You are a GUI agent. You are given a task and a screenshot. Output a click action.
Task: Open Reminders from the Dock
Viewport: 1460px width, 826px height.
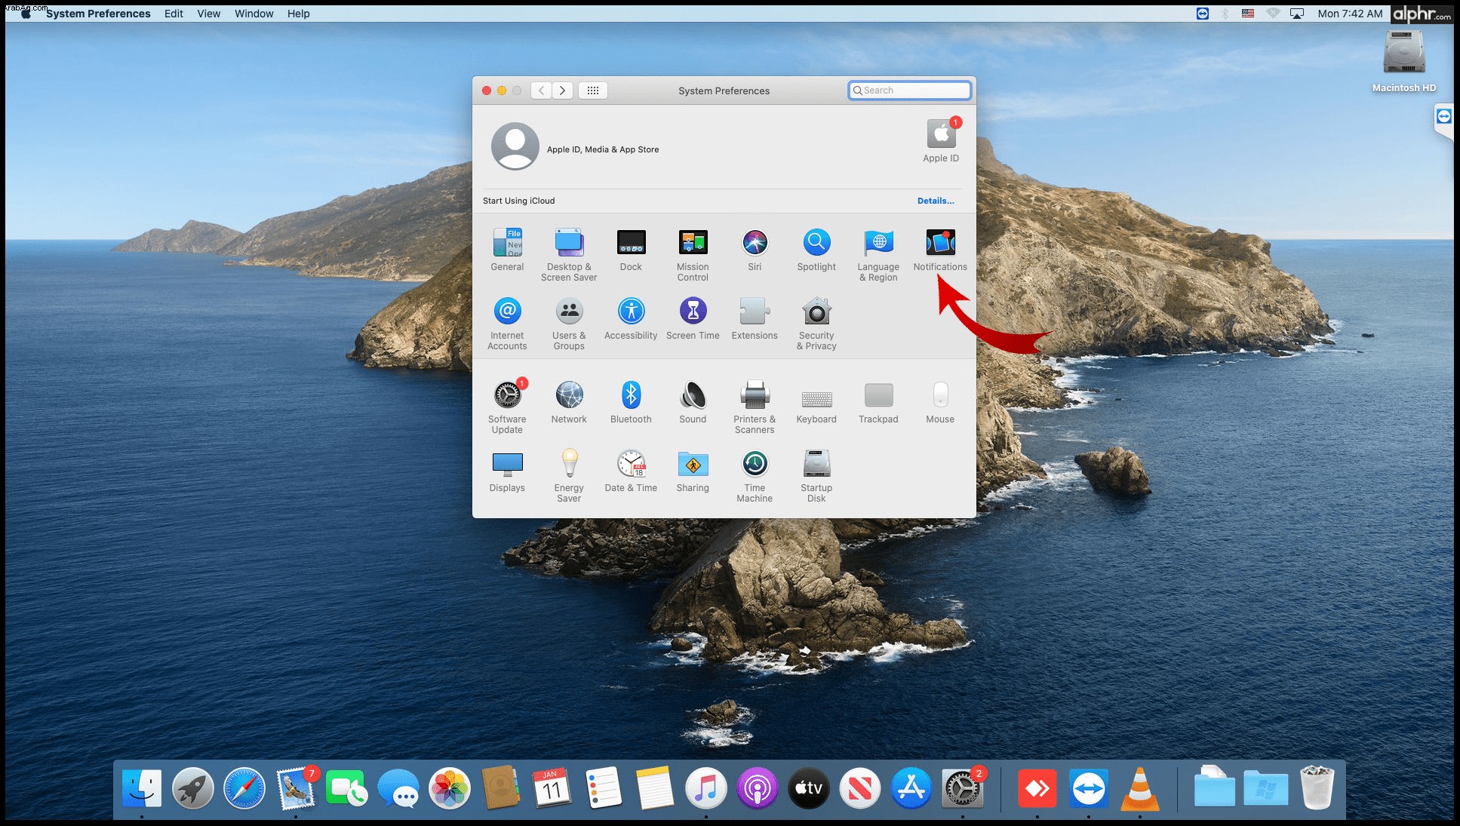[604, 788]
